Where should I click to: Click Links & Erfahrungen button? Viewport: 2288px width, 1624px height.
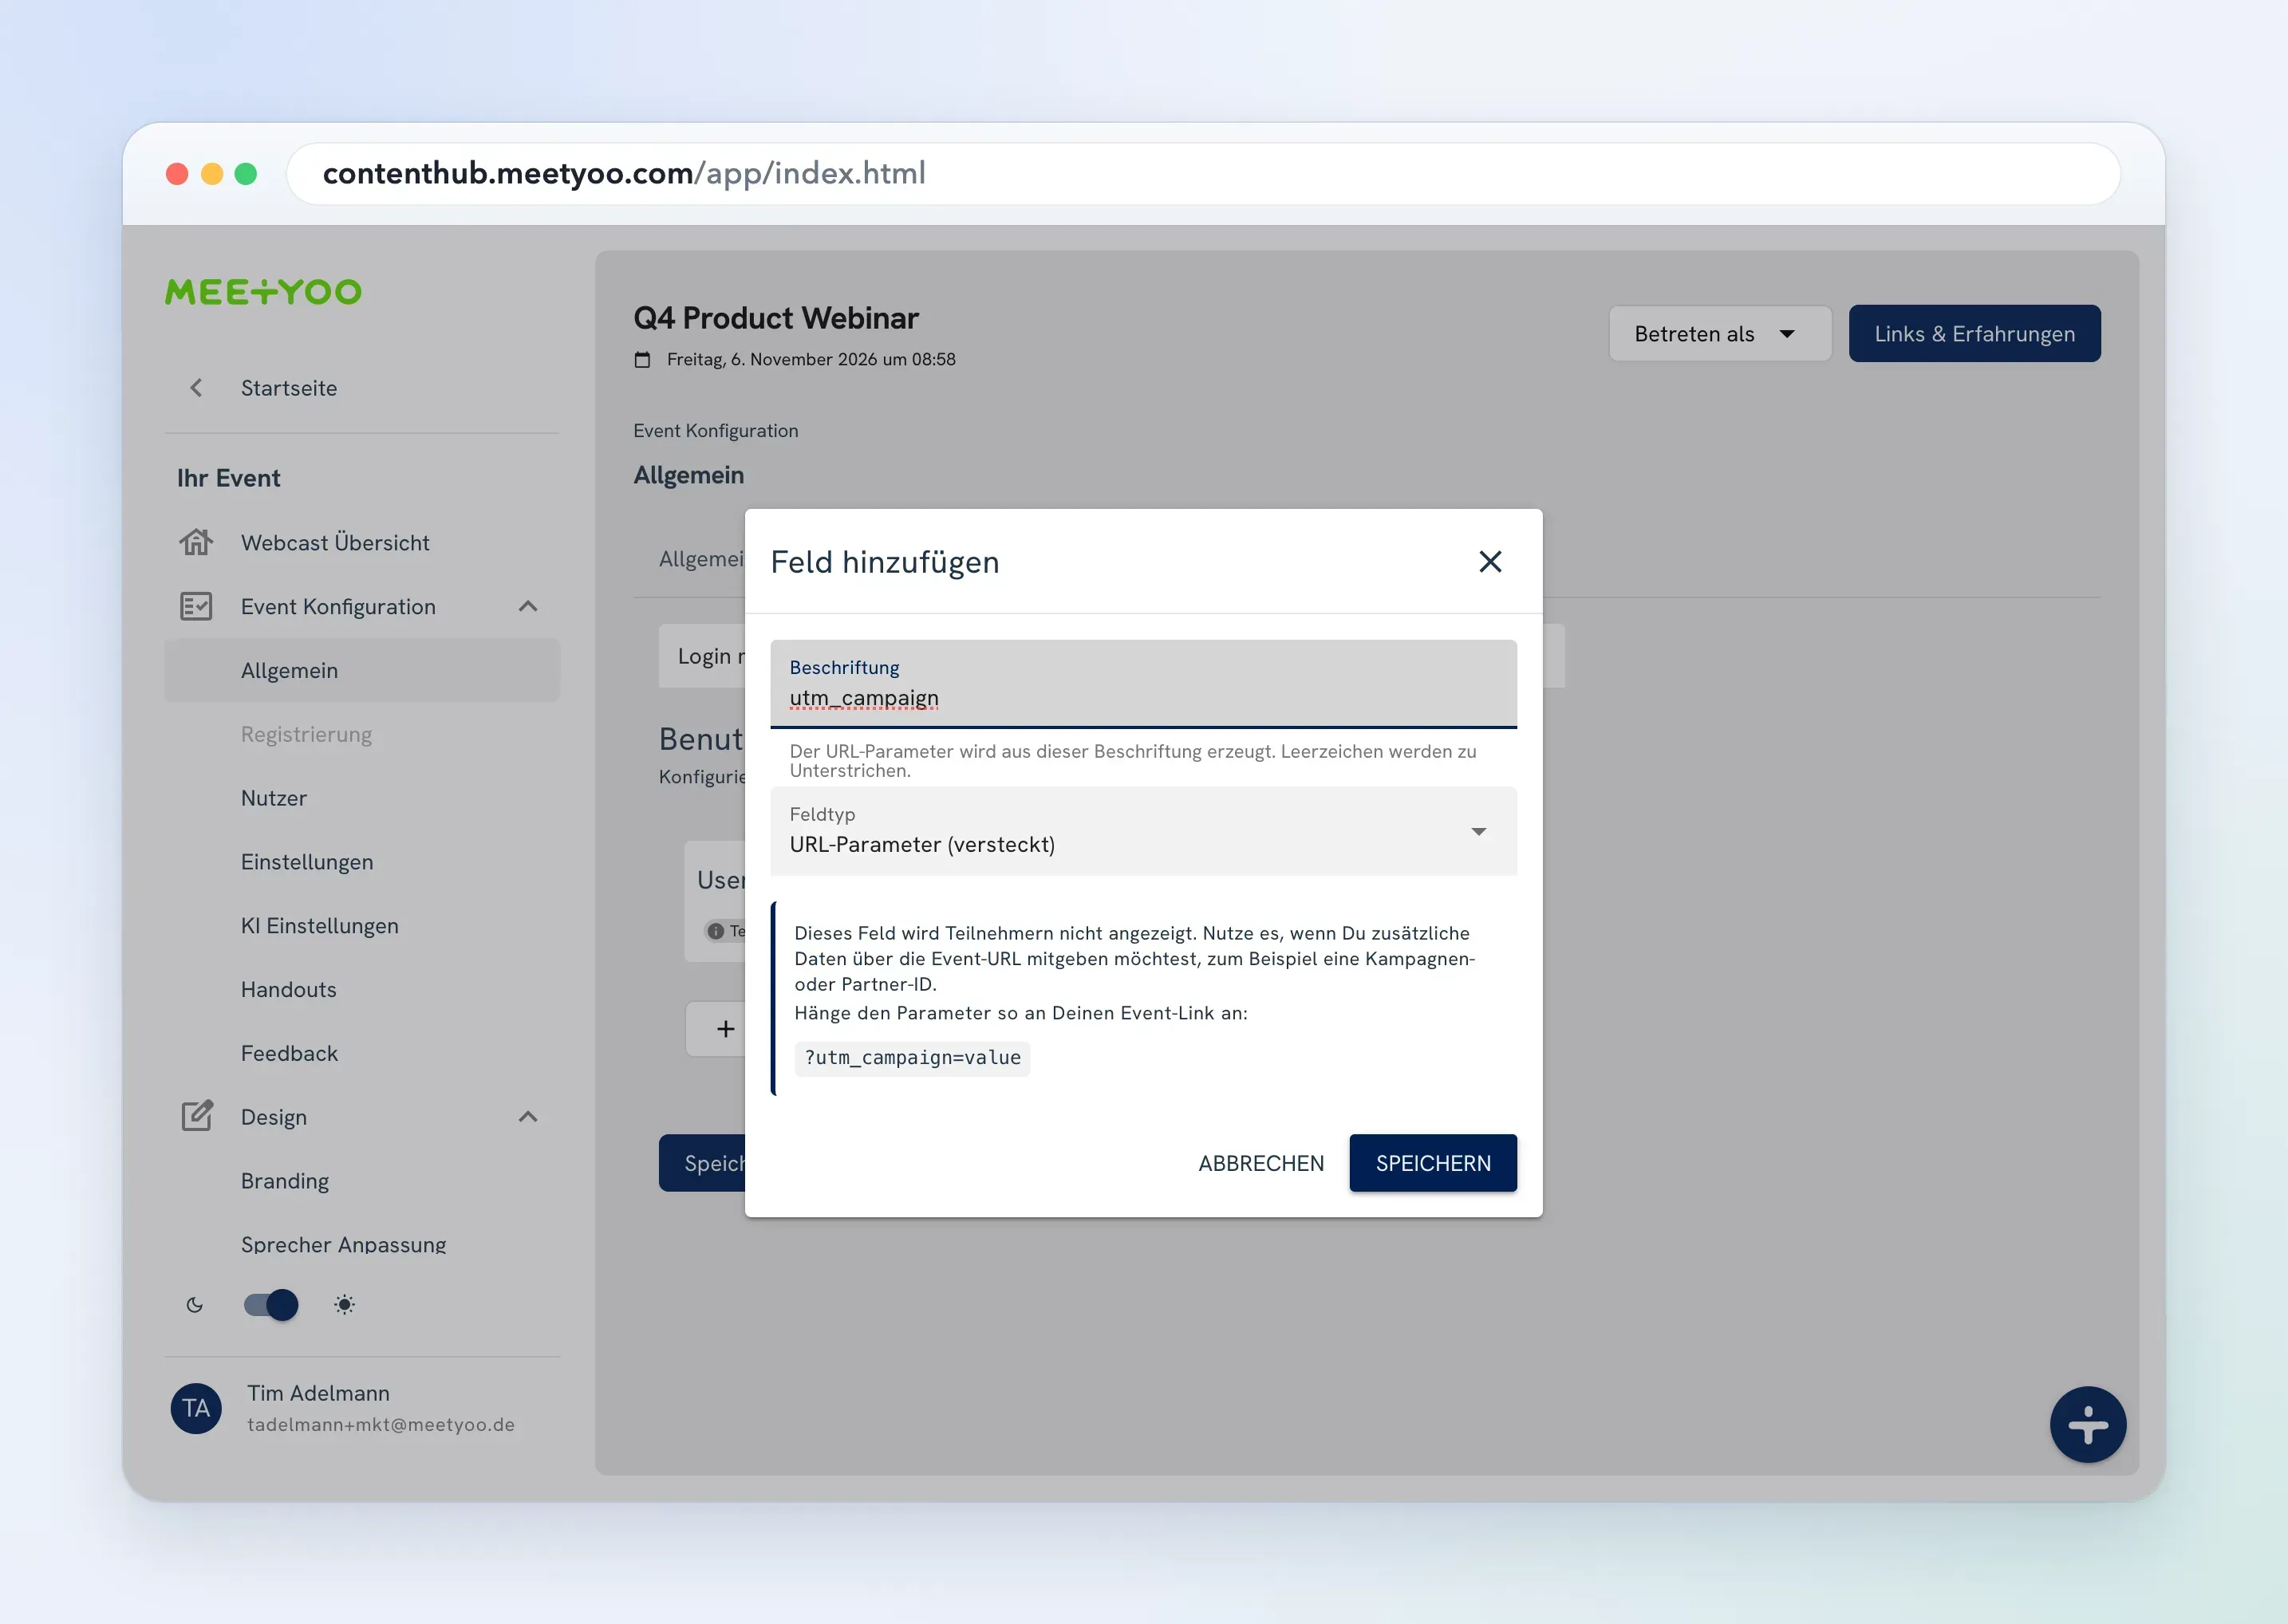(1974, 333)
